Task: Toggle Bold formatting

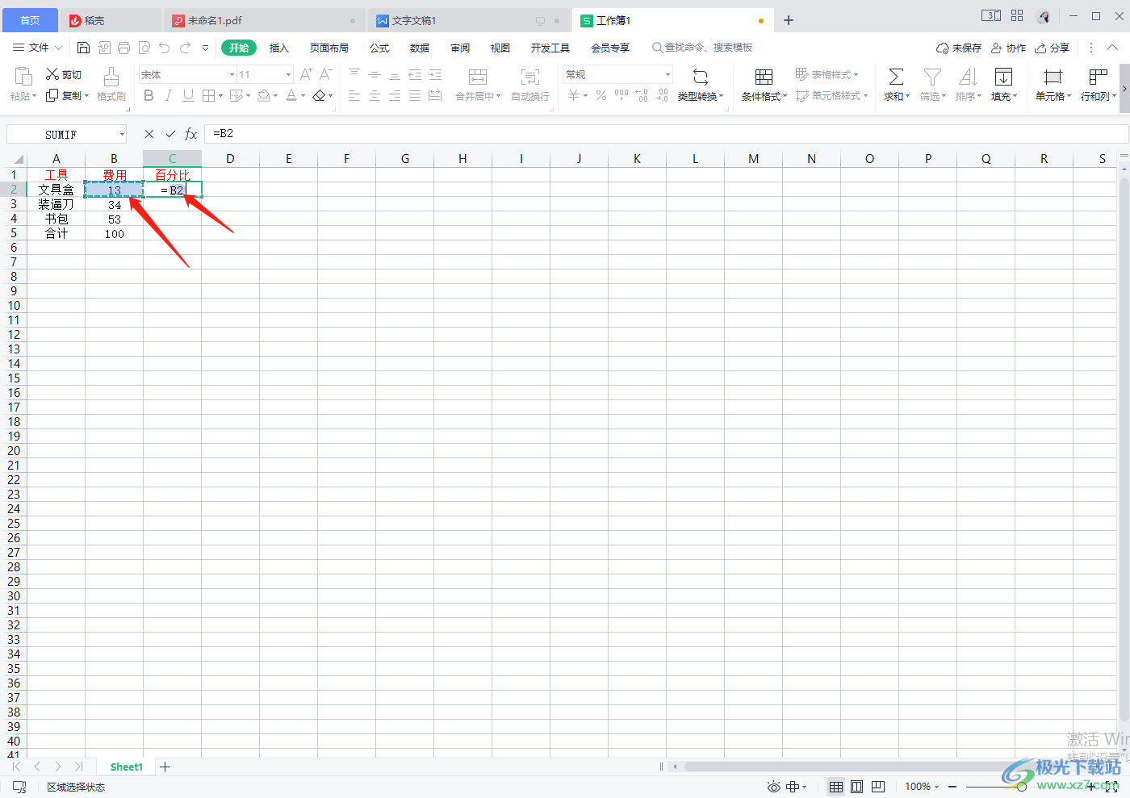Action: [x=149, y=96]
